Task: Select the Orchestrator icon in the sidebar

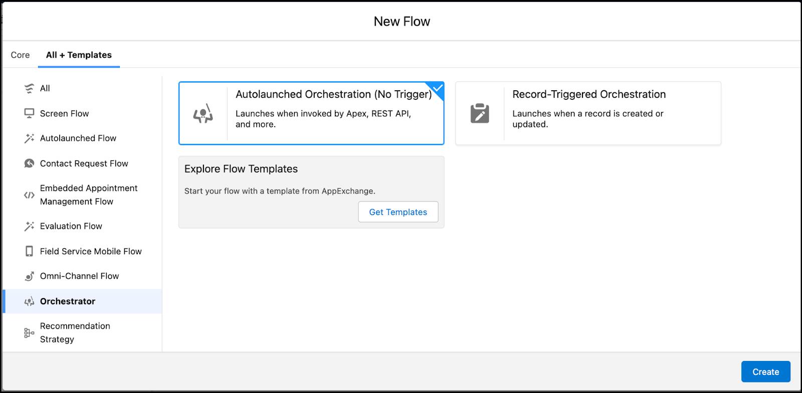Action: (x=29, y=301)
